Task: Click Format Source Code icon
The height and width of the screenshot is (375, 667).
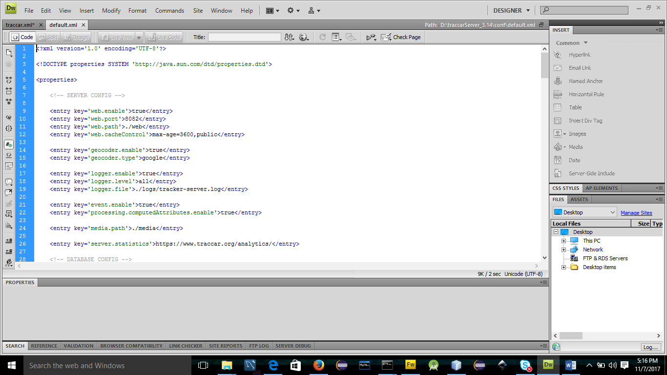Action: pos(9,262)
